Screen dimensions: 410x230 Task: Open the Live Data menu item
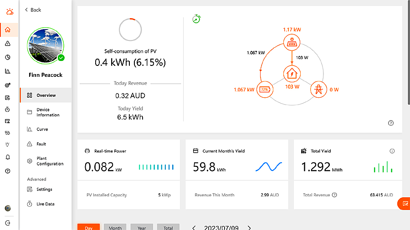coord(46,204)
